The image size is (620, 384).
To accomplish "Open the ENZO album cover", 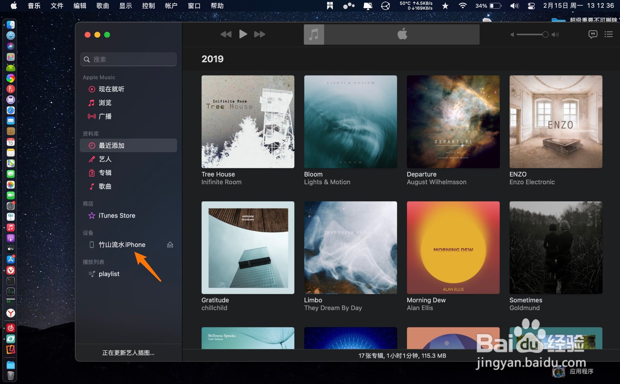I will pyautogui.click(x=556, y=122).
